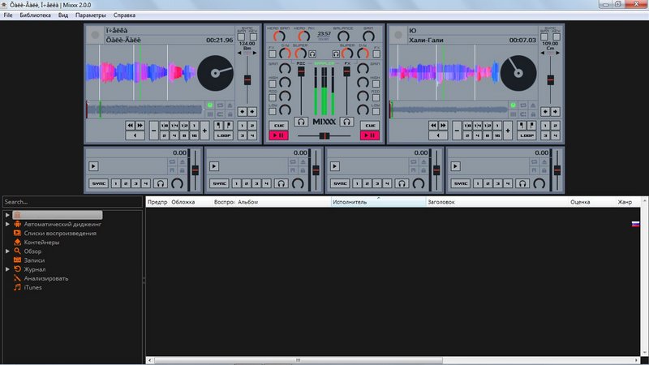The height and width of the screenshot is (365, 649).
Task: Set 16-beat loop on left deck
Action: pyautogui.click(x=194, y=135)
